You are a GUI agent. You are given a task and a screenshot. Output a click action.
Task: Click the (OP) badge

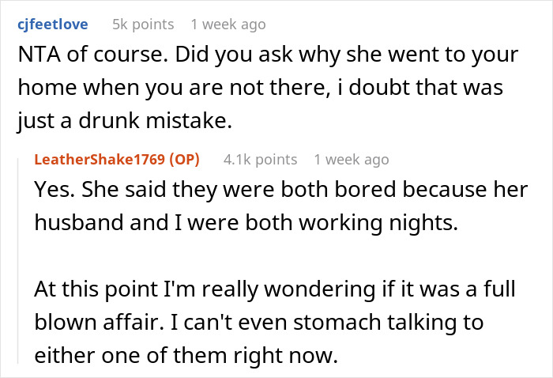182,160
